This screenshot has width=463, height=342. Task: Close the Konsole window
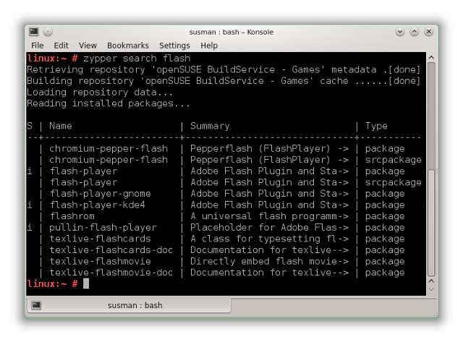[x=429, y=32]
